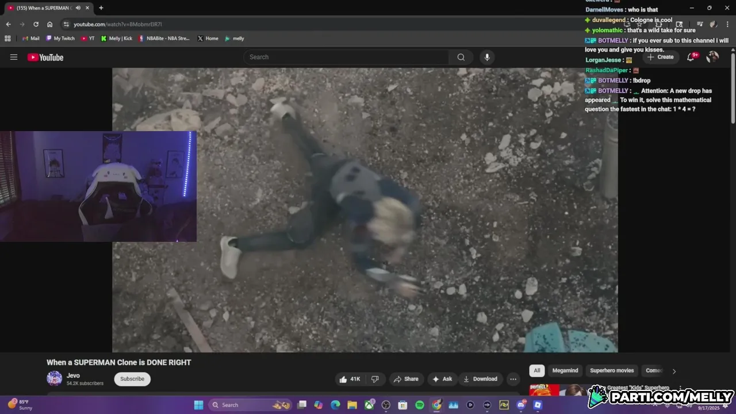The width and height of the screenshot is (736, 414).
Task: Select the Megamind filter chip
Action: (x=565, y=370)
